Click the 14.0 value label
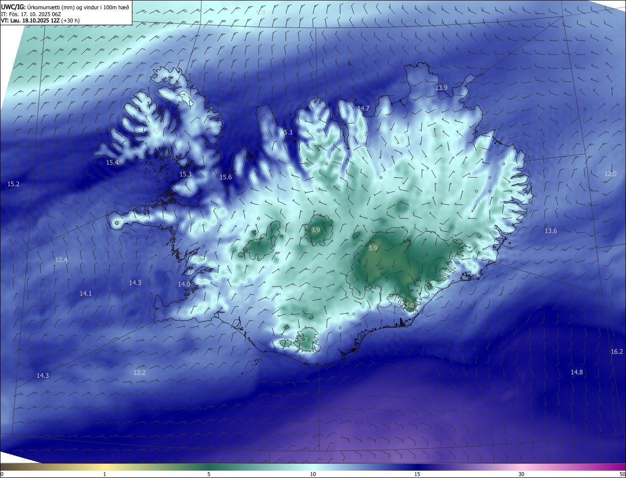This screenshot has height=478, width=626. click(184, 284)
